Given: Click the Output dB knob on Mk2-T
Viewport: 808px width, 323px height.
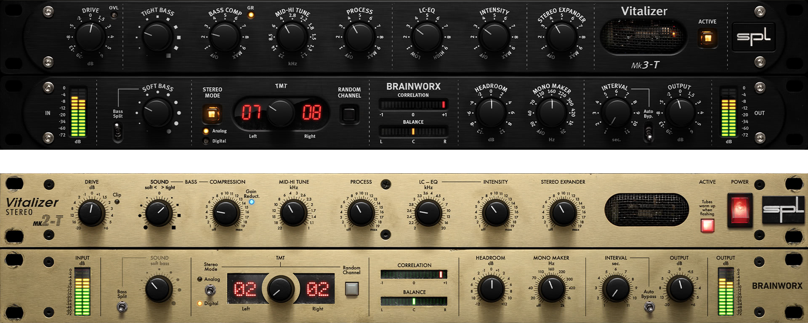Looking at the screenshot, I should (680, 289).
